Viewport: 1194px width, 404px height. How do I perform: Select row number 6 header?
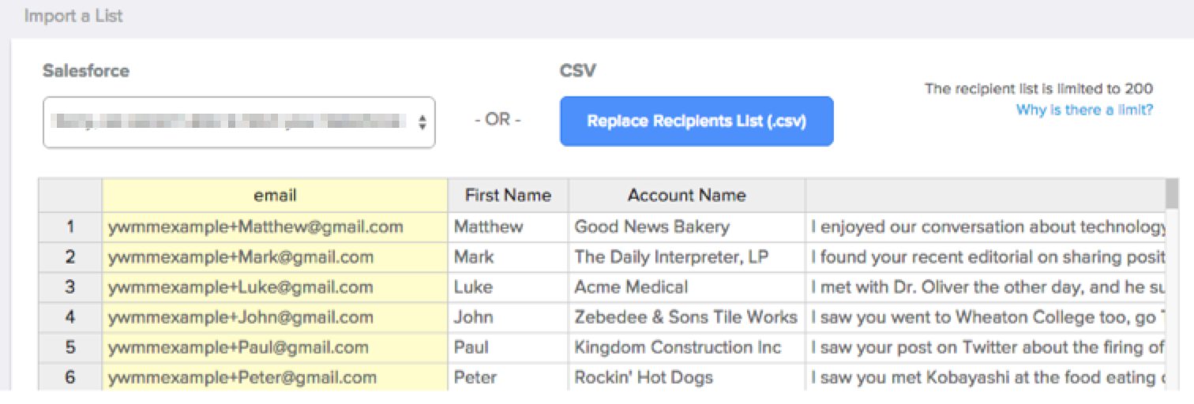70,376
